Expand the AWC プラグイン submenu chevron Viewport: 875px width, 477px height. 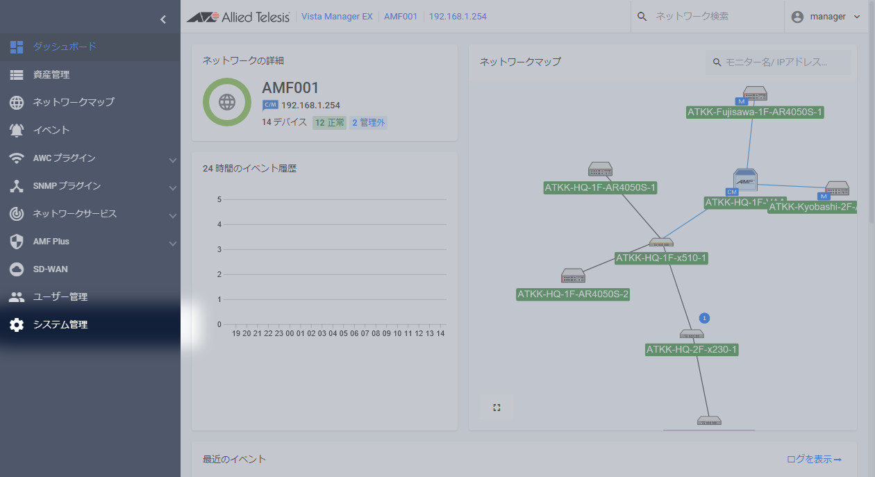coord(173,160)
